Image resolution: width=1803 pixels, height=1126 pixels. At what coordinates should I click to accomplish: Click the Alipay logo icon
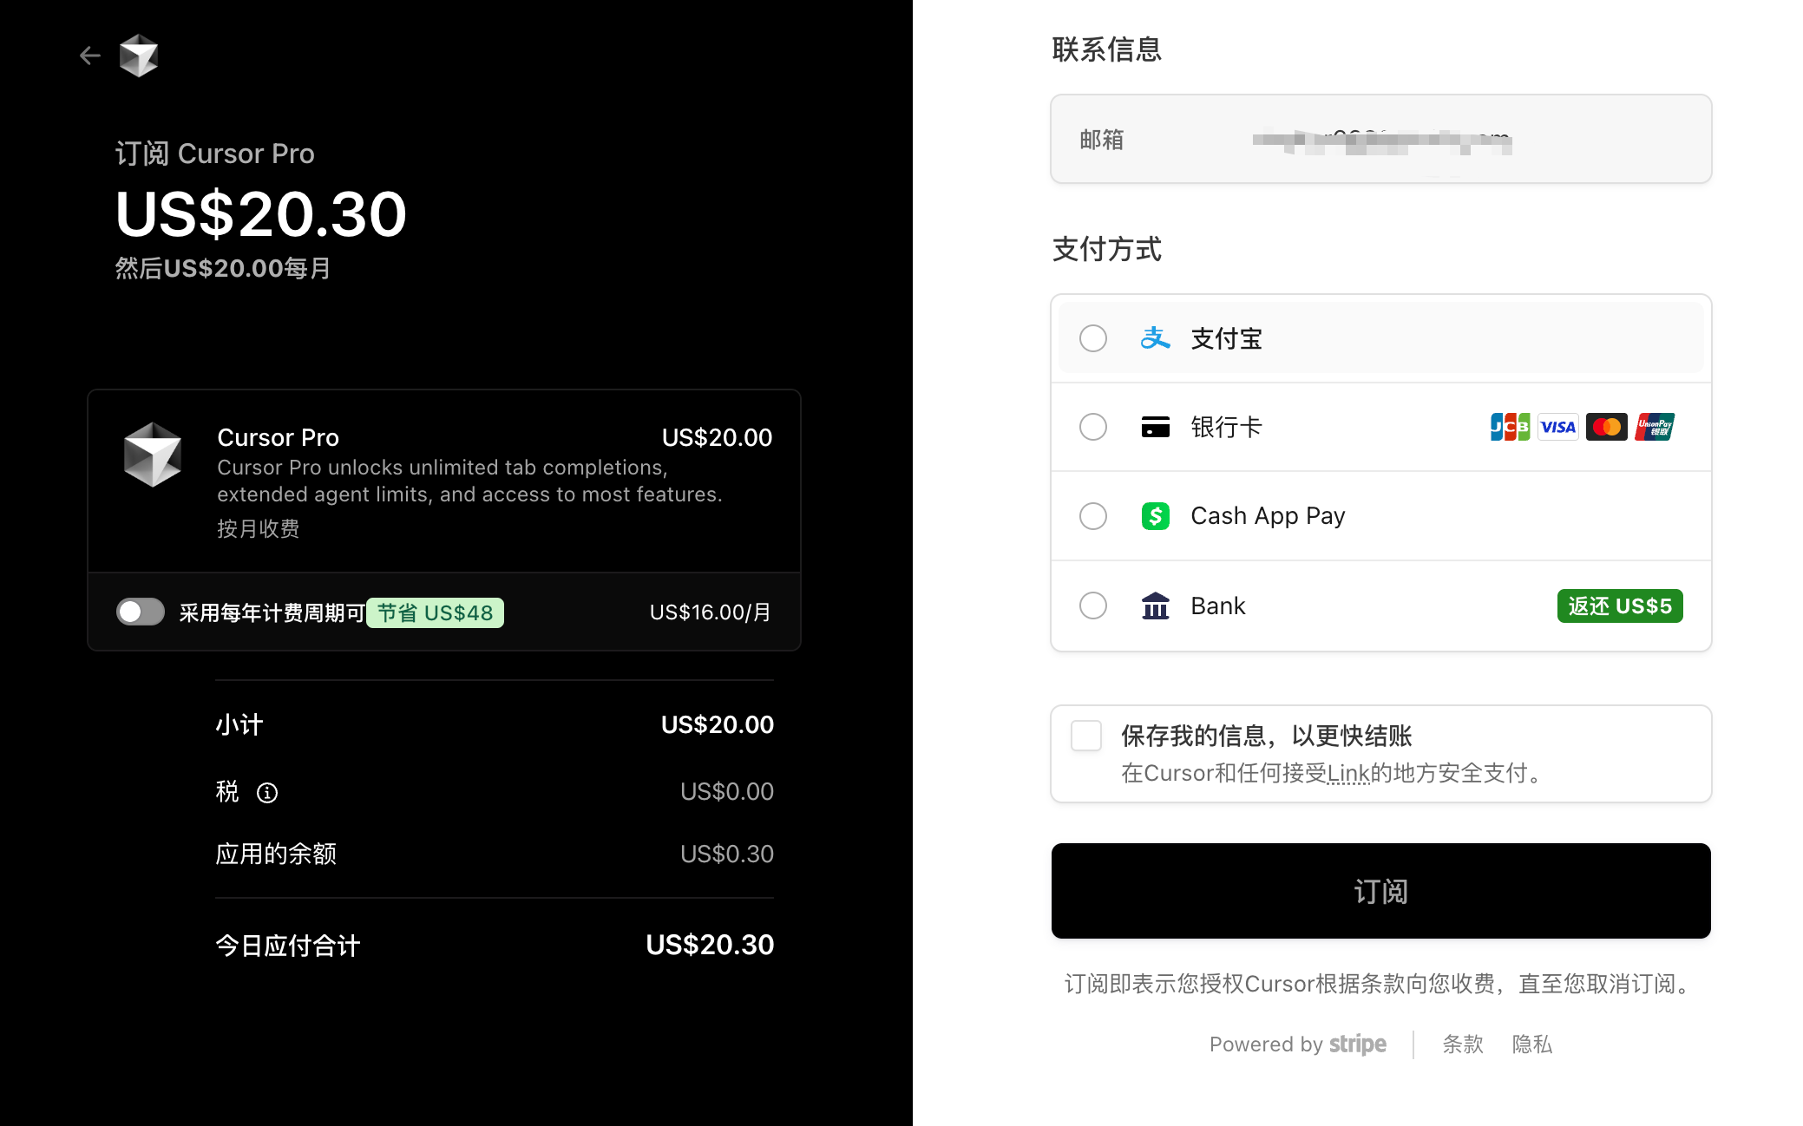(1155, 338)
